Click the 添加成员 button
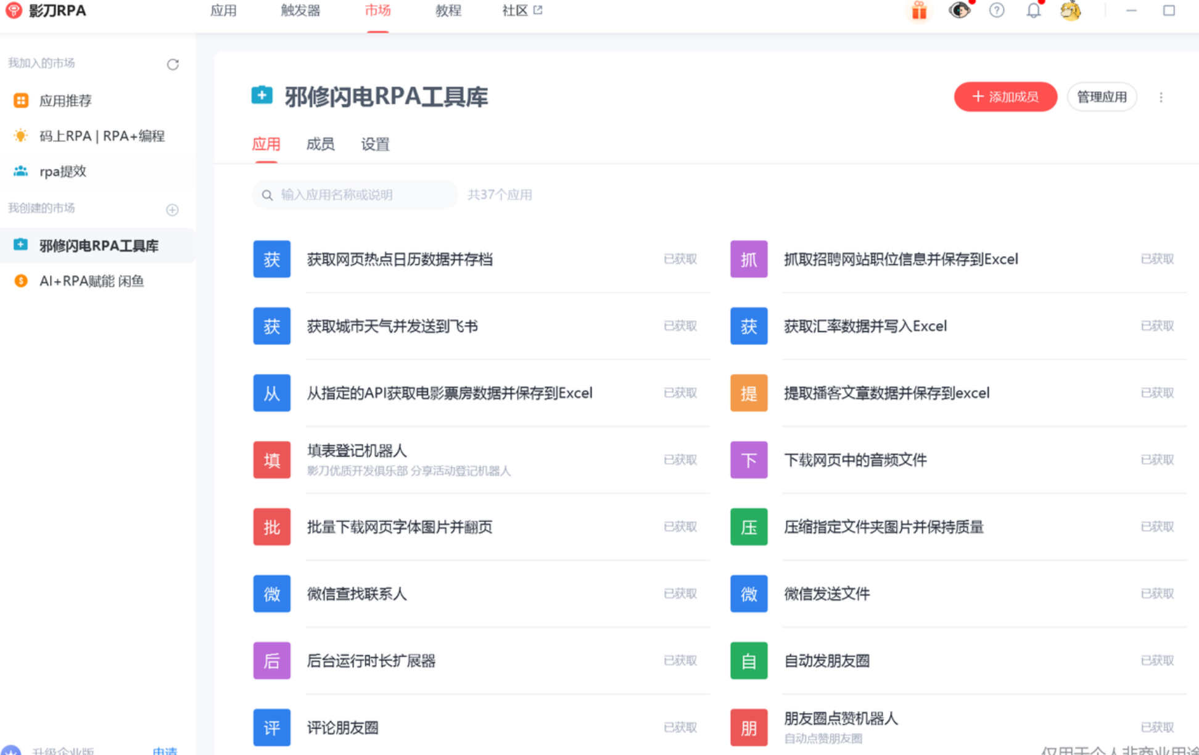The width and height of the screenshot is (1199, 755). (1005, 97)
